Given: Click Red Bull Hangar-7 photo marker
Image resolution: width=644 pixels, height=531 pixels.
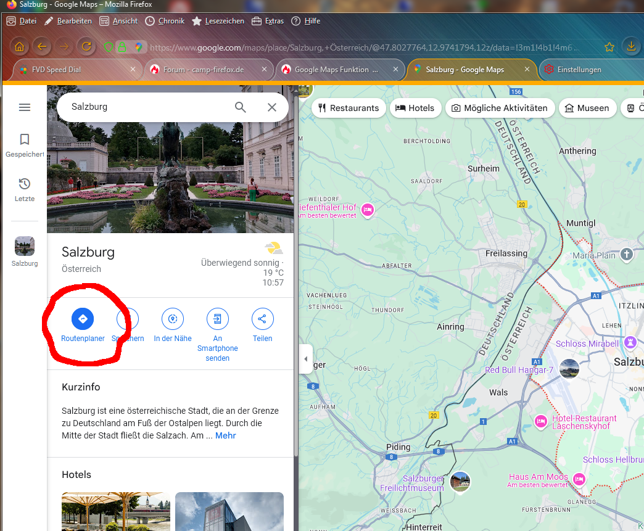Looking at the screenshot, I should [569, 368].
